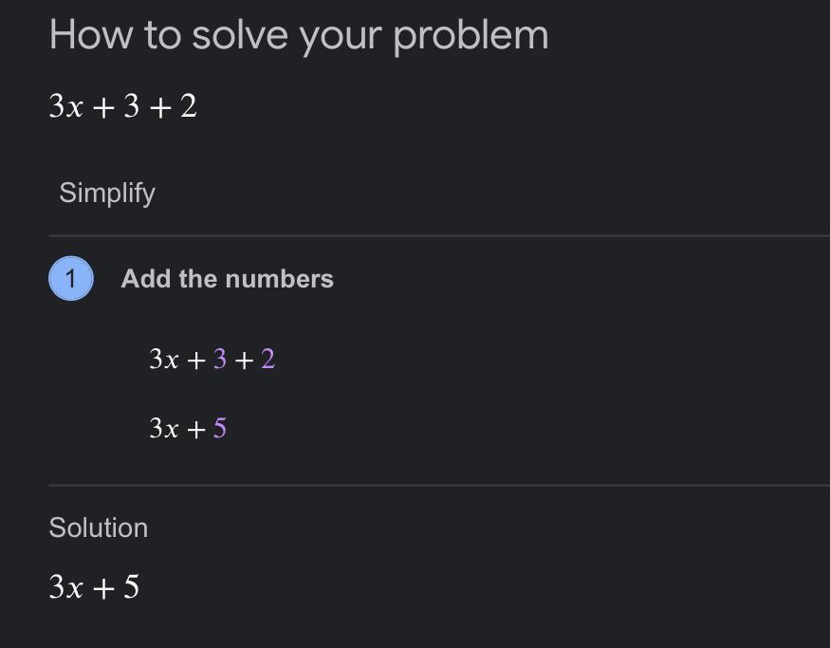
Task: Select the Simplify label
Action: (107, 193)
